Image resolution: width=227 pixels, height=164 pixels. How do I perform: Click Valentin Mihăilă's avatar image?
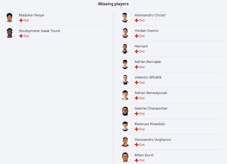(125, 80)
